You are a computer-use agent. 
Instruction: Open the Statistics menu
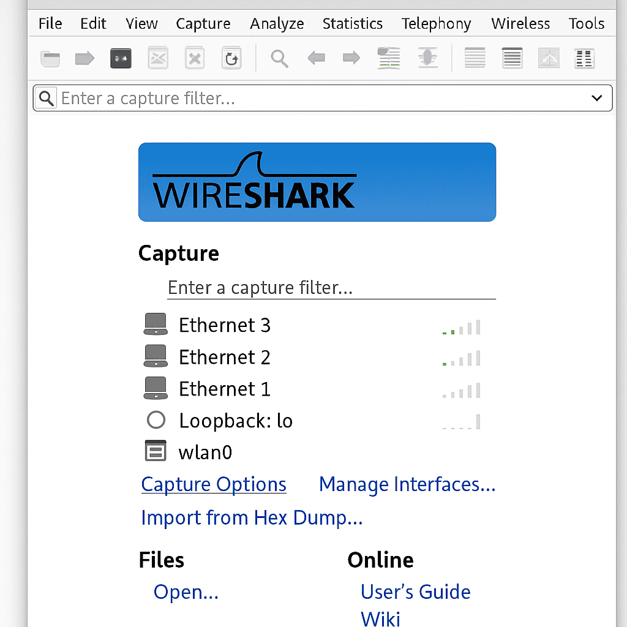[x=353, y=24]
